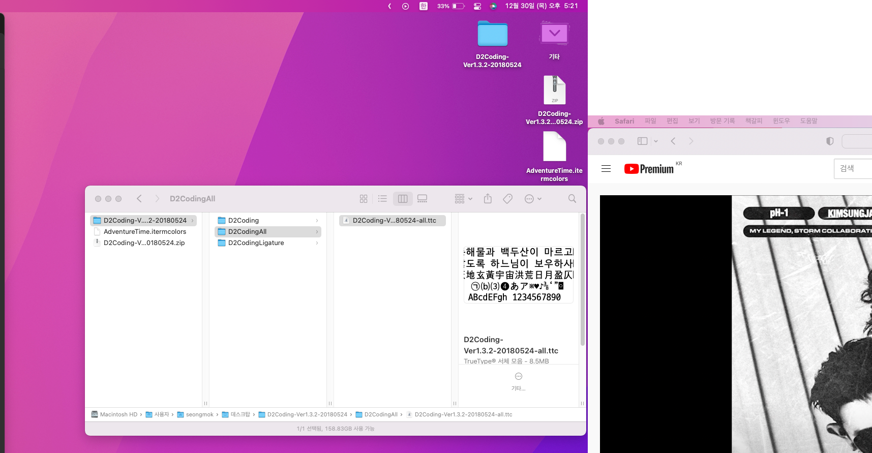The width and height of the screenshot is (872, 453).
Task: Select D2Coding-V...80524-all.ttc font file
Action: (x=393, y=221)
